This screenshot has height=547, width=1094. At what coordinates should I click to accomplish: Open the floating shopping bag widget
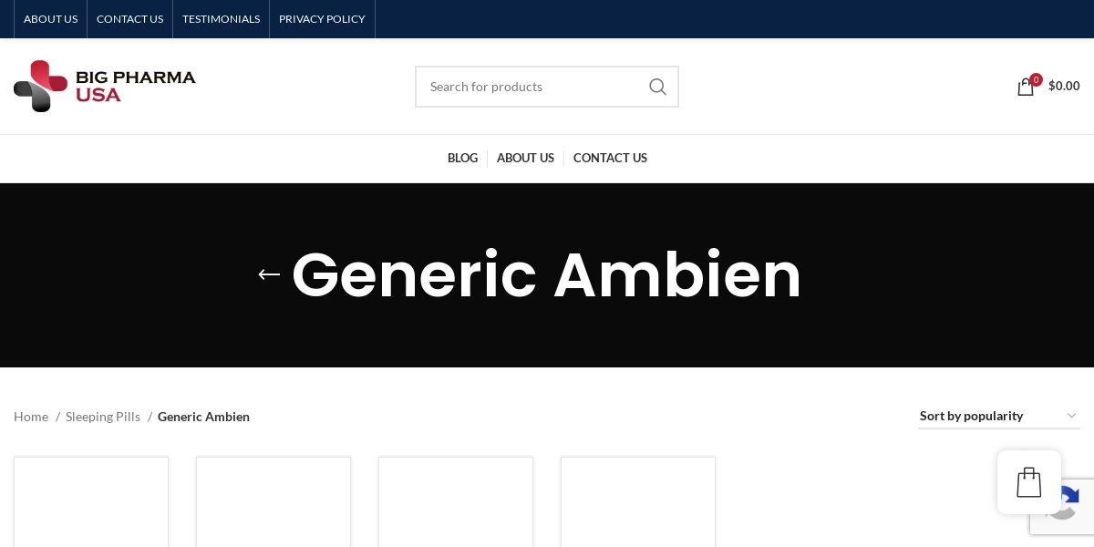pos(1029,482)
